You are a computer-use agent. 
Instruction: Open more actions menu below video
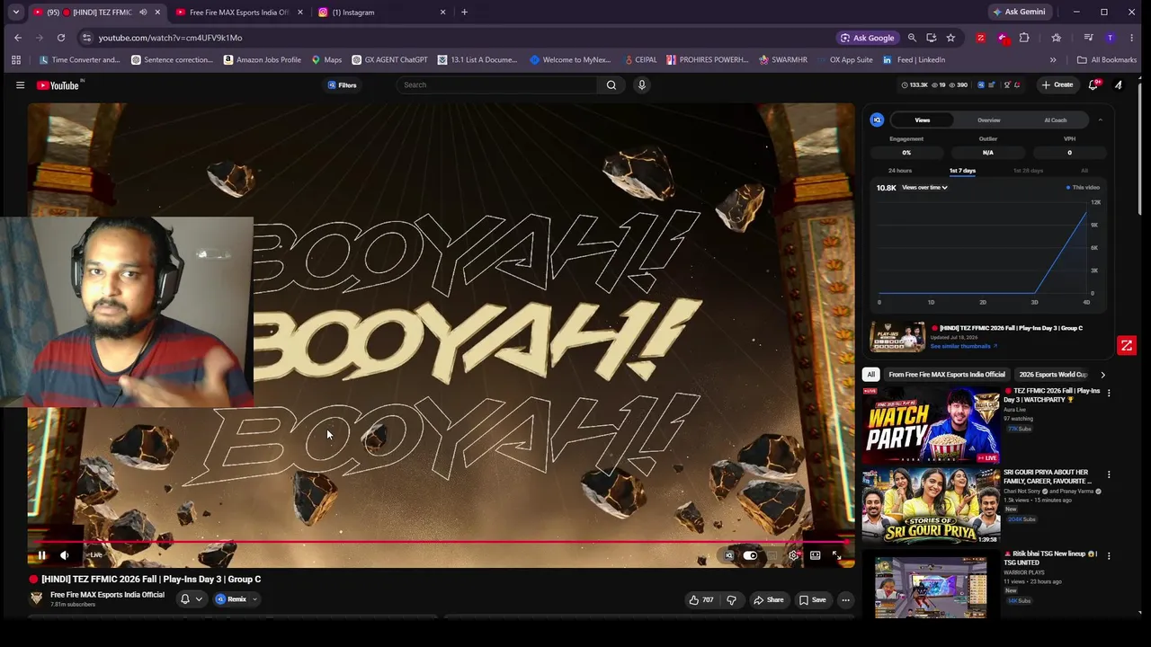845,599
